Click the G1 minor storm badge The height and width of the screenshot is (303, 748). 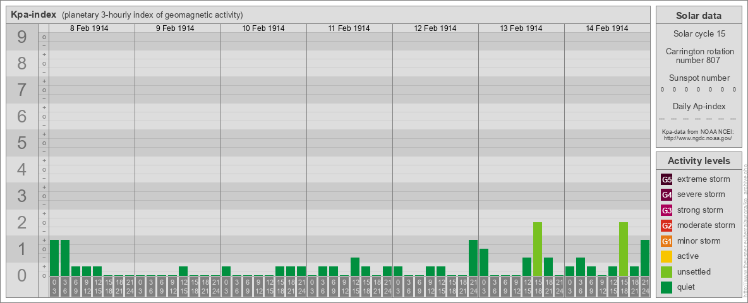click(667, 241)
